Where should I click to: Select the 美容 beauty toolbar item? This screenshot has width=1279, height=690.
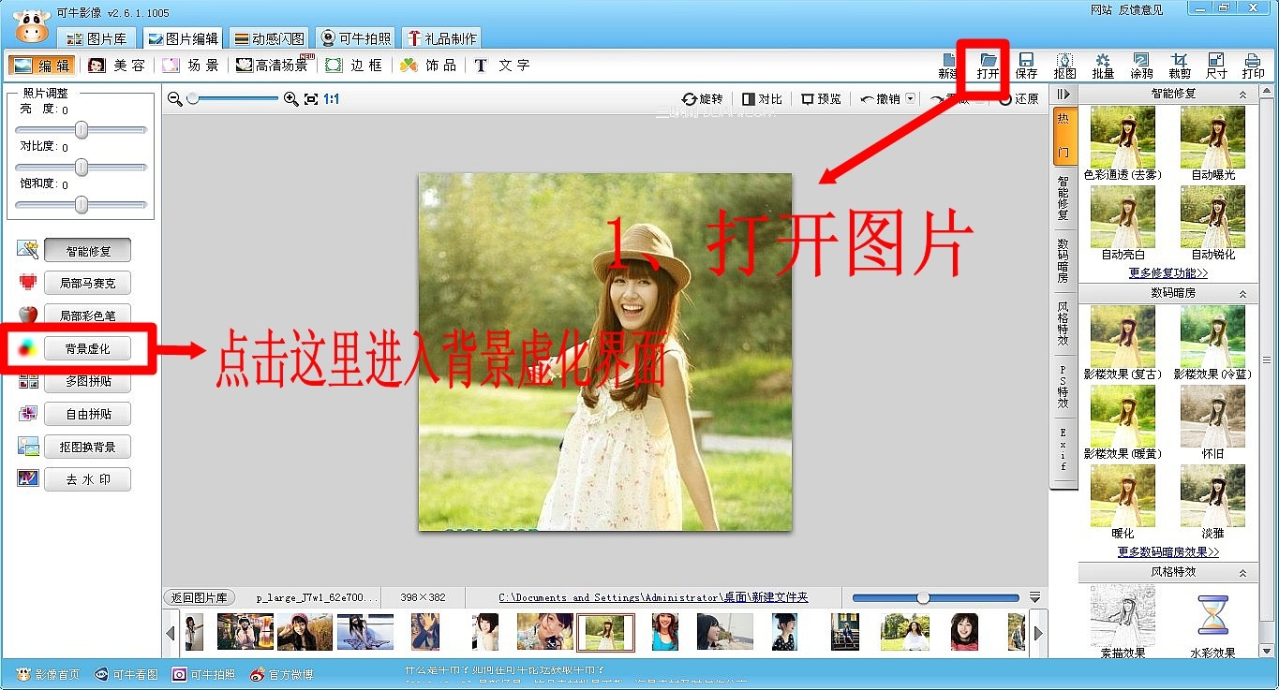pyautogui.click(x=117, y=66)
